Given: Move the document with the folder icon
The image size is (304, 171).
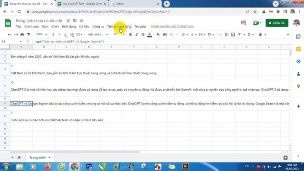Looking at the screenshot, I should pyautogui.click(x=75, y=20).
